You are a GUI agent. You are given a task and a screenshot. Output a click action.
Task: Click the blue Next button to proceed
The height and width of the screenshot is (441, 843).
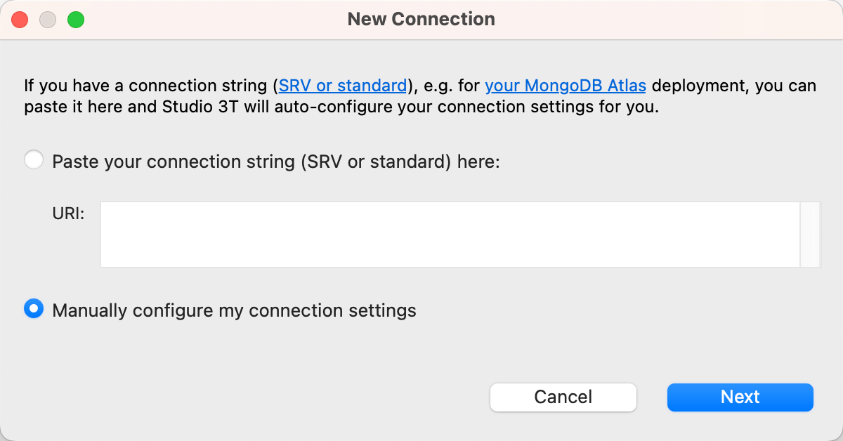[740, 397]
